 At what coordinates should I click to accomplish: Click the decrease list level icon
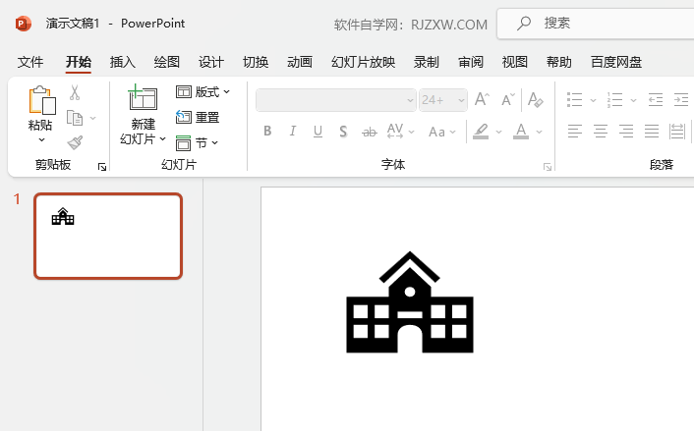point(655,100)
